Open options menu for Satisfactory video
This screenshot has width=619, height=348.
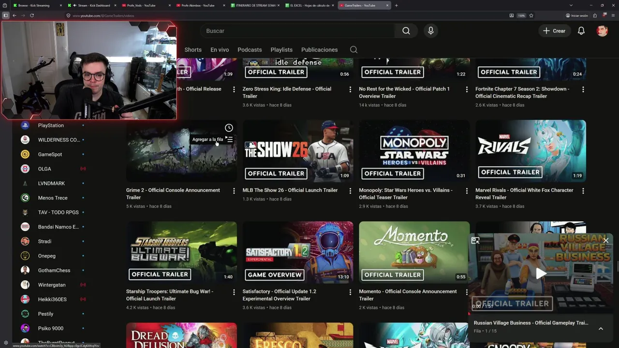click(x=350, y=292)
